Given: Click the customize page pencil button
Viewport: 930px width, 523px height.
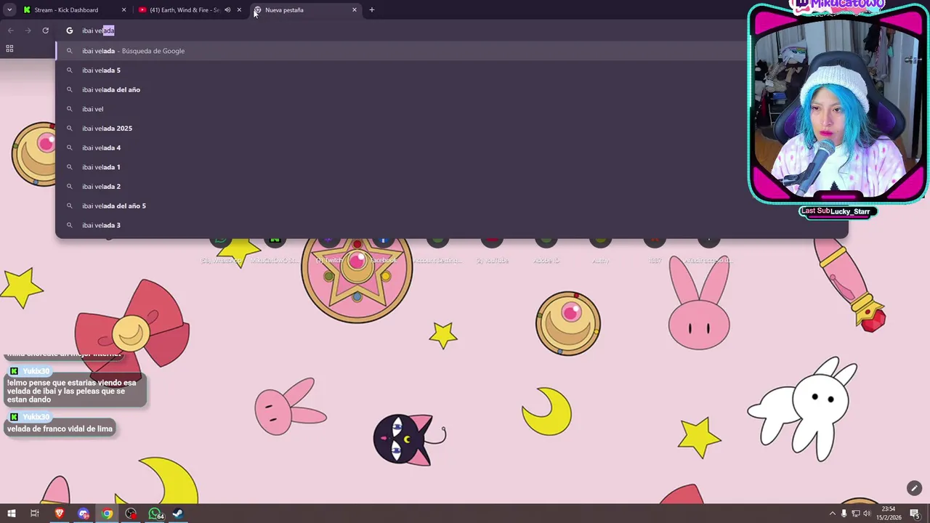Looking at the screenshot, I should 914,488.
